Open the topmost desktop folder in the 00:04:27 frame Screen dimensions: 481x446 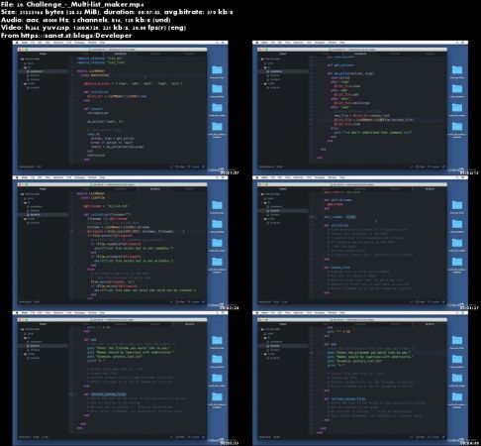457,205
